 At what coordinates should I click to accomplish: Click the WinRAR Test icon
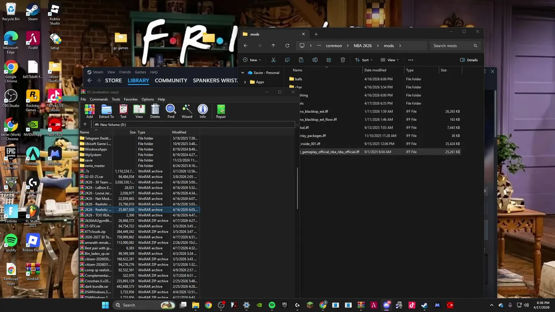tap(123, 111)
